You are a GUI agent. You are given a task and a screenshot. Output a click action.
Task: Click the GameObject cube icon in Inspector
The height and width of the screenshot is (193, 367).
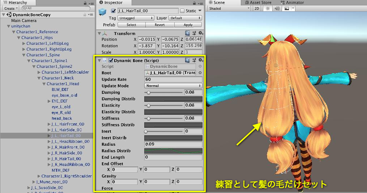click(x=103, y=12)
